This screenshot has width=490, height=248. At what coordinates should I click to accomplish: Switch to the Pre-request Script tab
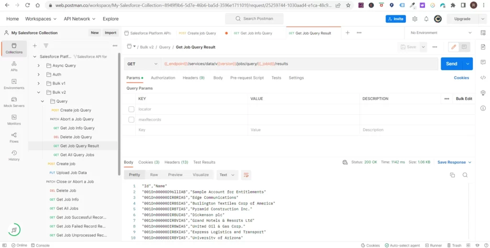coord(247,78)
